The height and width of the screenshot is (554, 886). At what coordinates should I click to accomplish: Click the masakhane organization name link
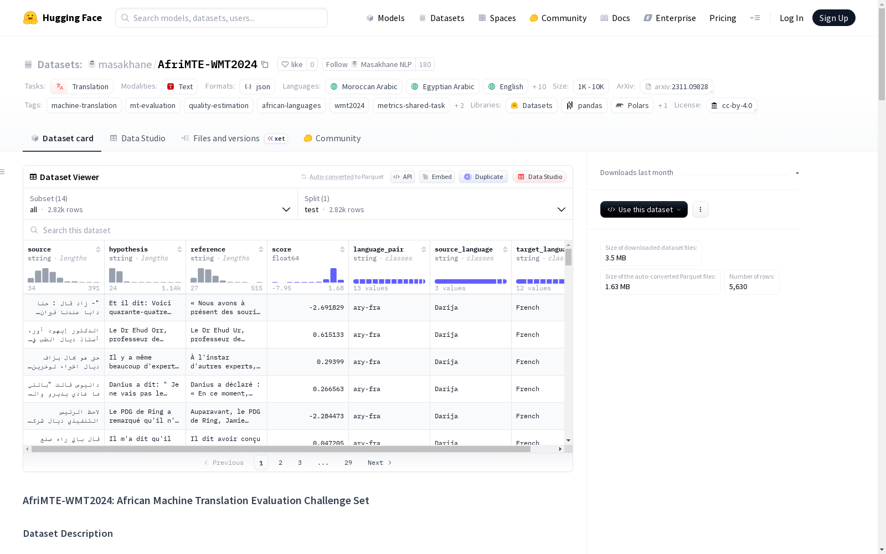click(125, 64)
